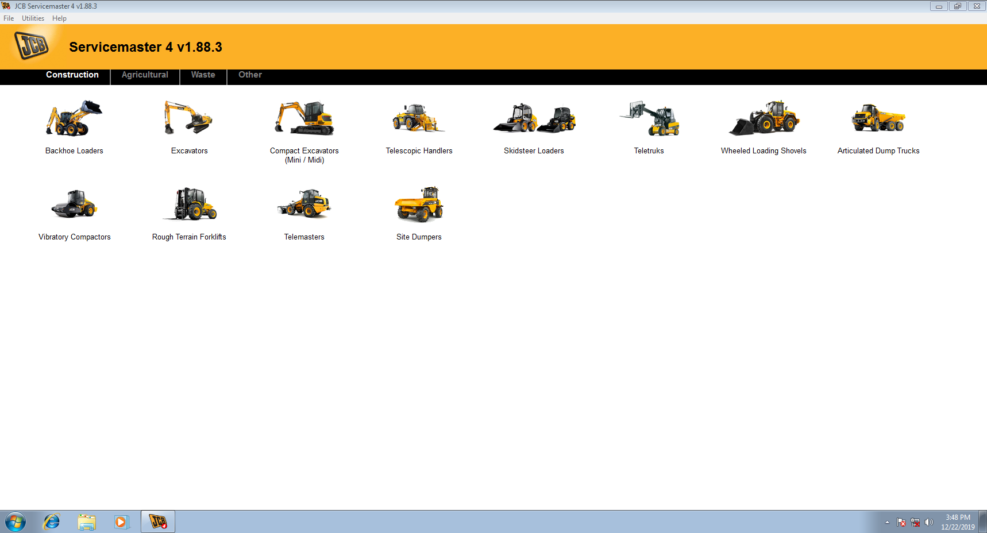987x533 pixels.
Task: Switch to the Construction tab
Action: [72, 75]
